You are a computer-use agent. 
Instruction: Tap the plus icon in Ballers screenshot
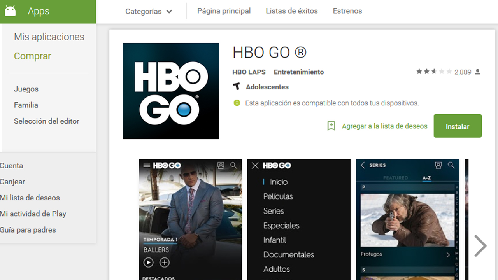165,263
